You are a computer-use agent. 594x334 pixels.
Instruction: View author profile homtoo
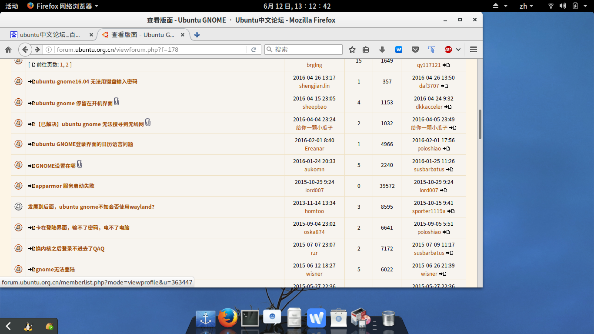pyautogui.click(x=314, y=211)
